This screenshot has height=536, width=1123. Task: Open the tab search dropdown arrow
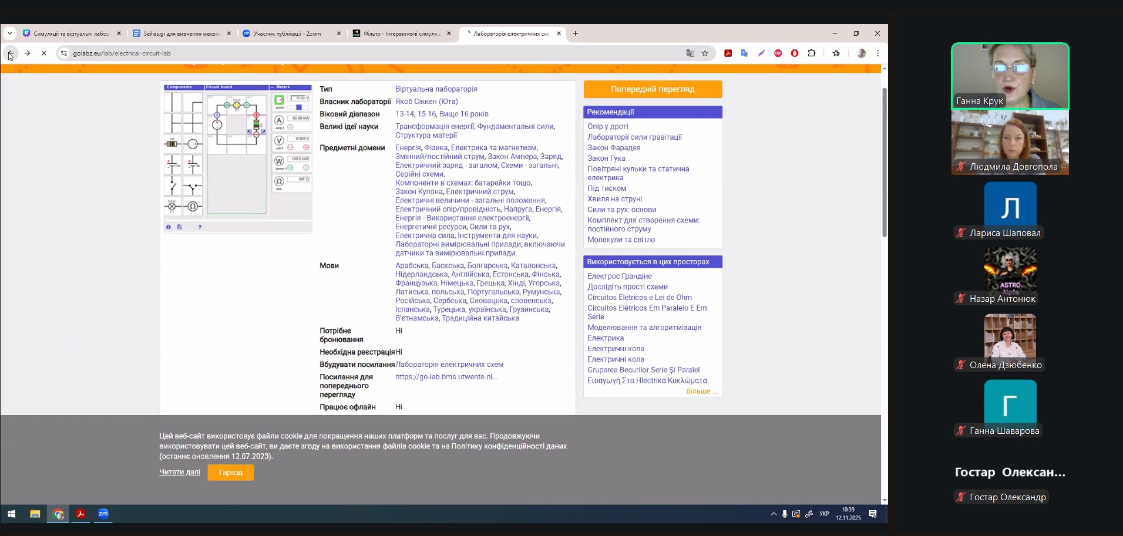click(x=10, y=33)
